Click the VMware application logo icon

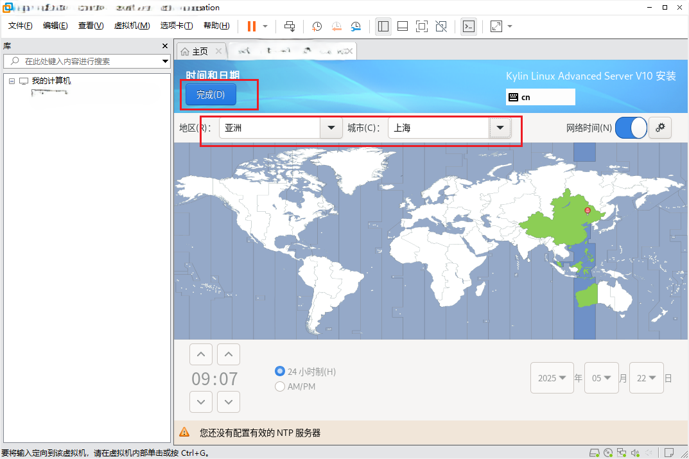[x=8, y=8]
